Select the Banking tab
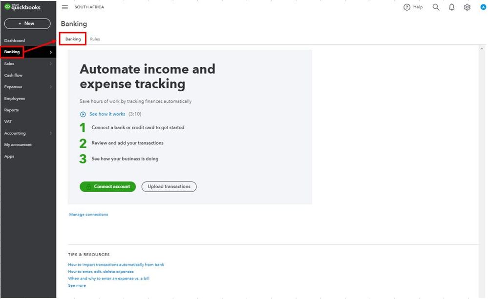488x299 pixels. tap(73, 39)
